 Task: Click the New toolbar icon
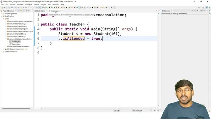click(x=2, y=8)
